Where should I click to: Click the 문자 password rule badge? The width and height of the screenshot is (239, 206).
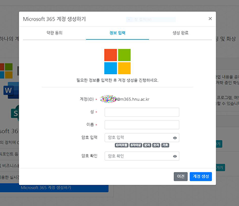147,145
